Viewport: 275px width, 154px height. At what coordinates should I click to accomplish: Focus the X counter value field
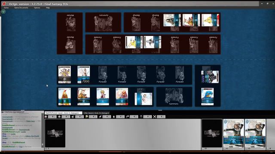point(161,117)
